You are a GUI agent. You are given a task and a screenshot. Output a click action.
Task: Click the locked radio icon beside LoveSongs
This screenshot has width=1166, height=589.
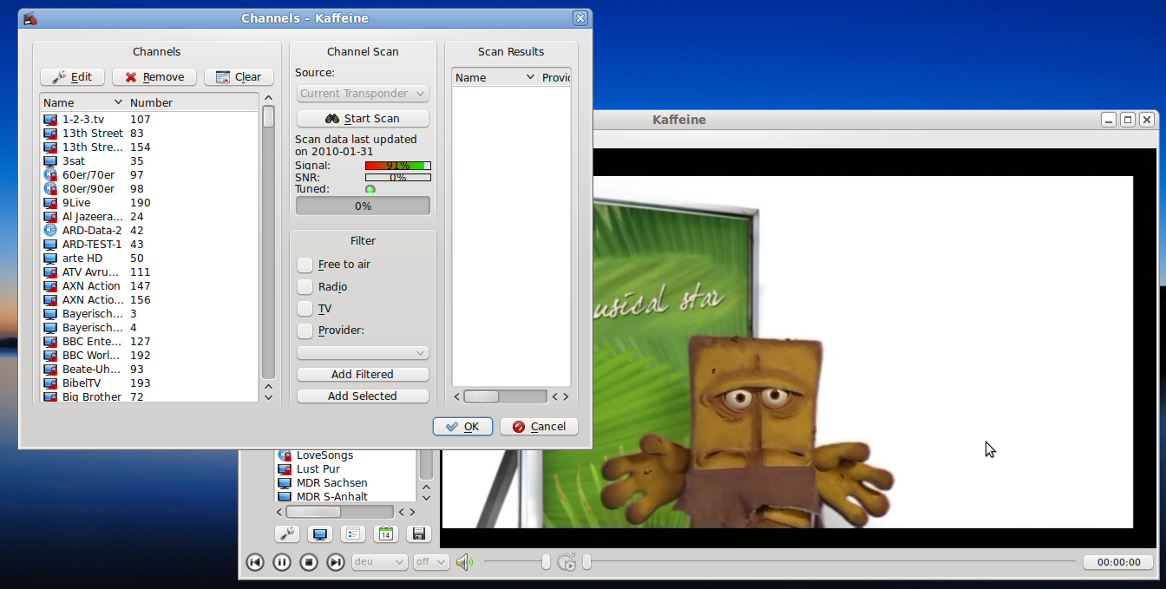click(x=285, y=455)
